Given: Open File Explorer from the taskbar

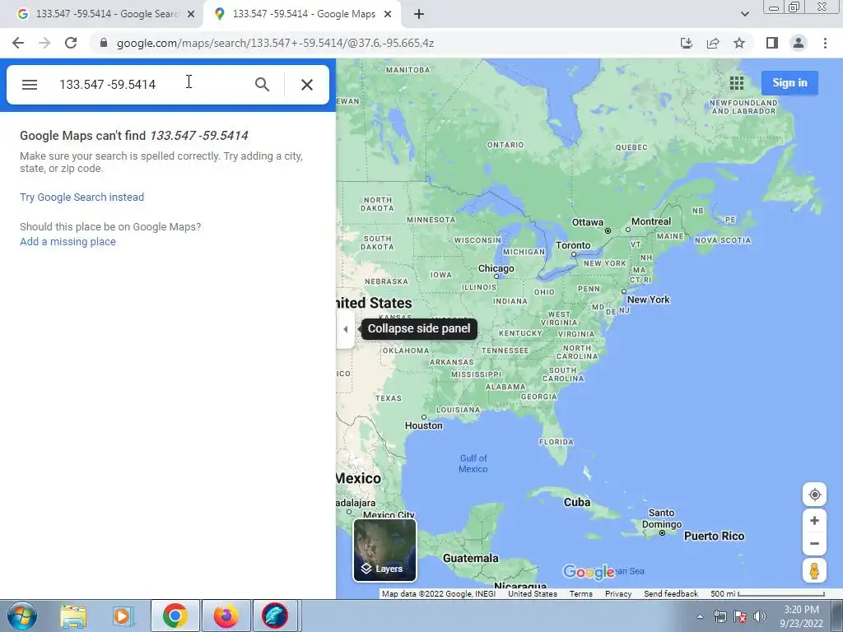Looking at the screenshot, I should 73,616.
